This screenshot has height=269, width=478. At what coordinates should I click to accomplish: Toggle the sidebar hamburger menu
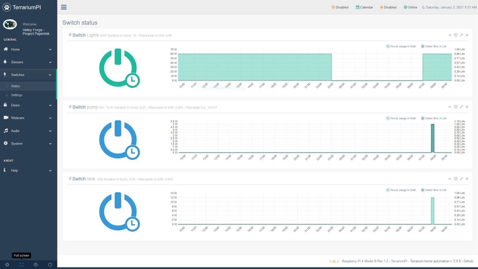pos(64,7)
